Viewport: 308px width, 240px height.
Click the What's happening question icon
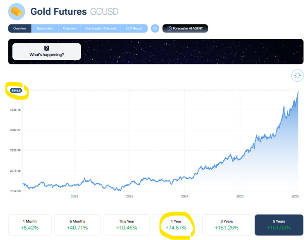47,48
